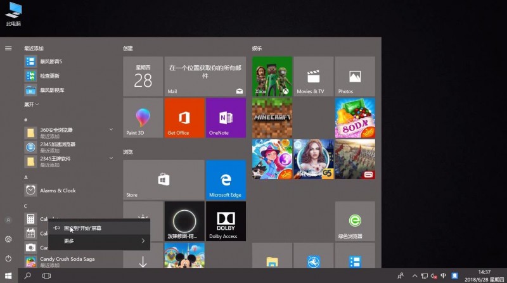Image resolution: width=507 pixels, height=283 pixels.
Task: Click the # section header
Action: coord(26,120)
